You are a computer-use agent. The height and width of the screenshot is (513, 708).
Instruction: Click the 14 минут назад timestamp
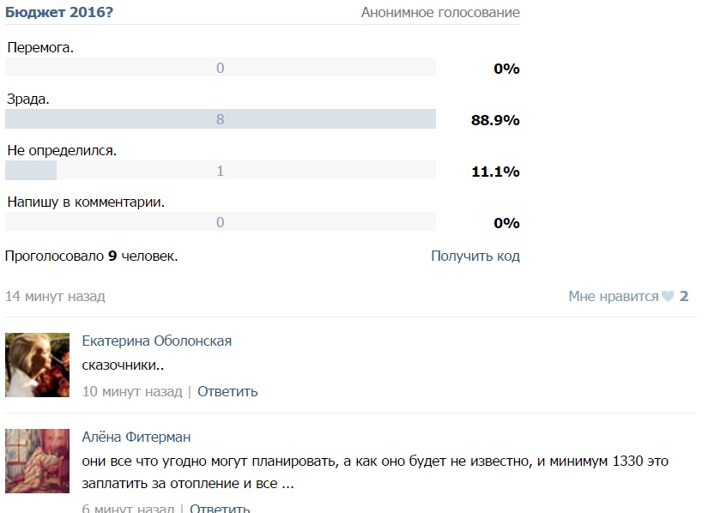click(55, 297)
